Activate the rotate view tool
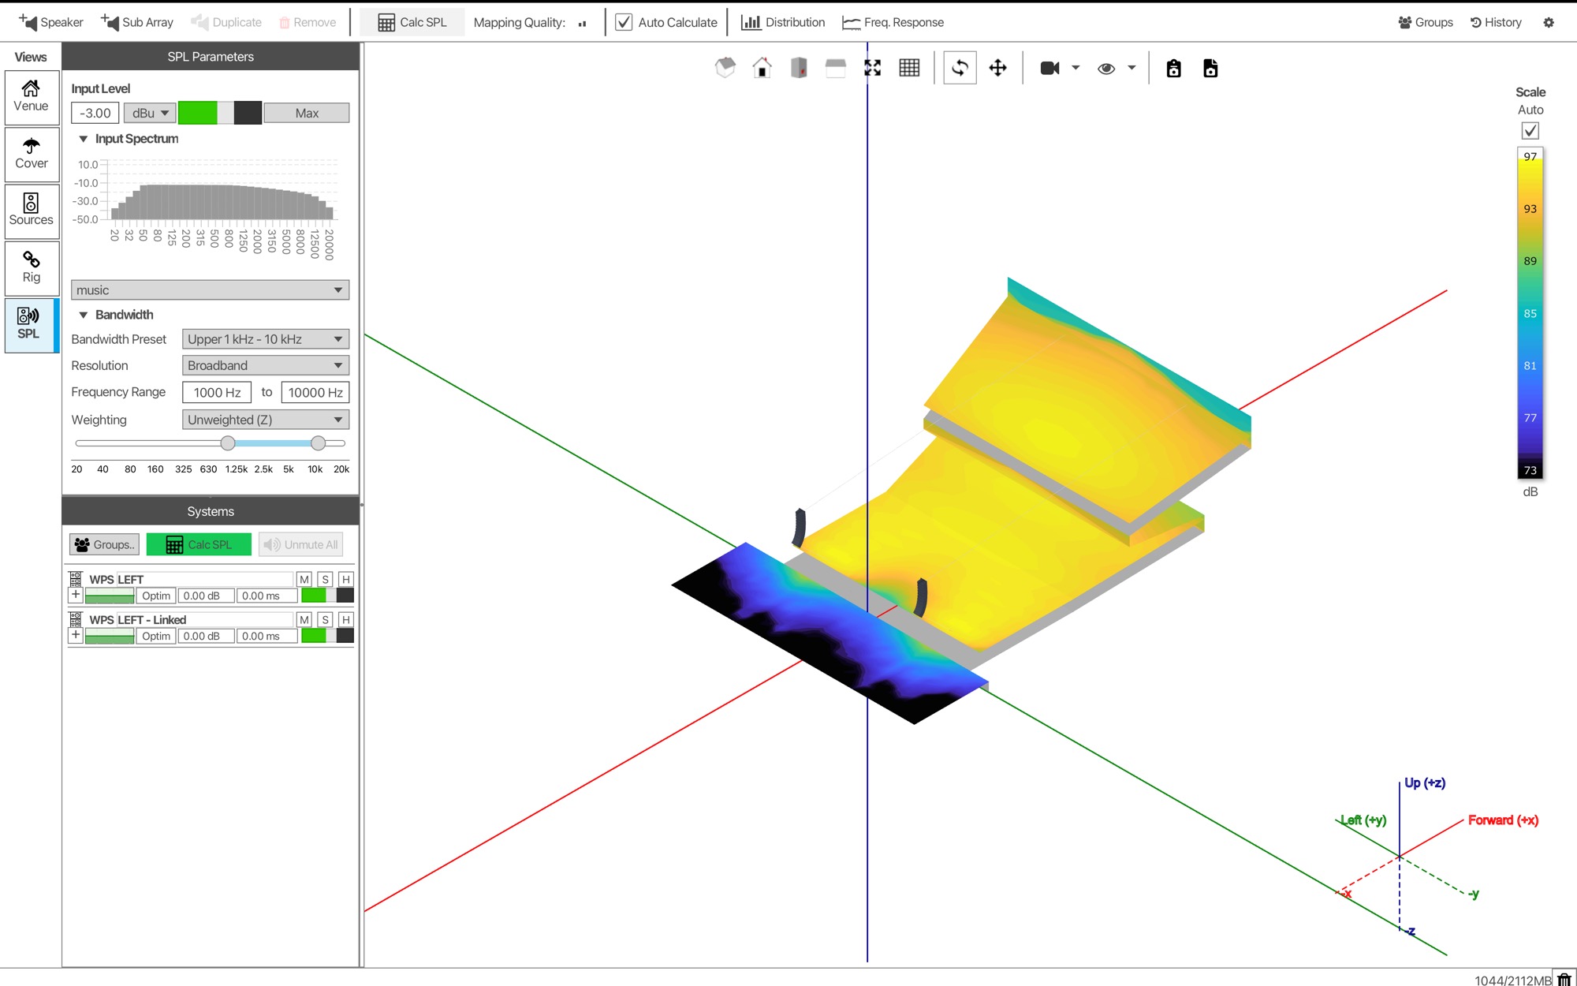 click(x=960, y=68)
